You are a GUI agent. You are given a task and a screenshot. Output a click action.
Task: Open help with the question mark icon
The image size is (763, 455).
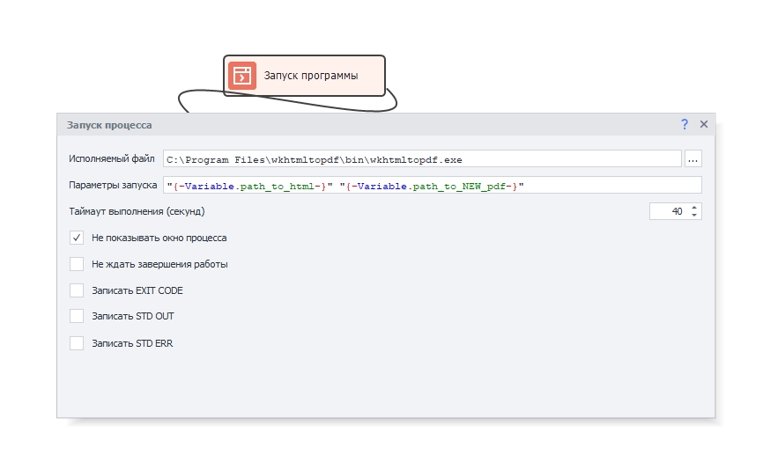[685, 125]
